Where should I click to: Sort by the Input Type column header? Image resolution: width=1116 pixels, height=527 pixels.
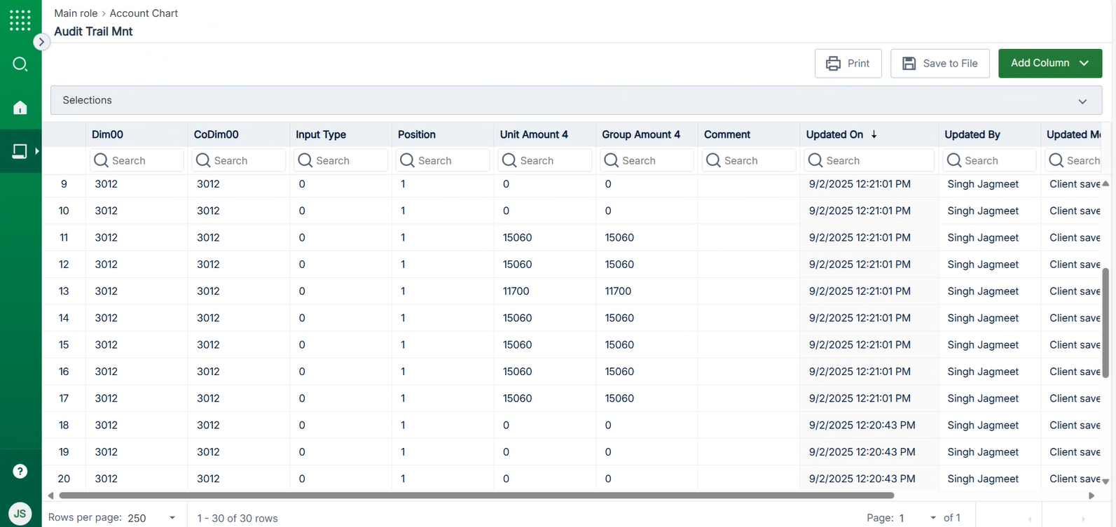pos(321,134)
